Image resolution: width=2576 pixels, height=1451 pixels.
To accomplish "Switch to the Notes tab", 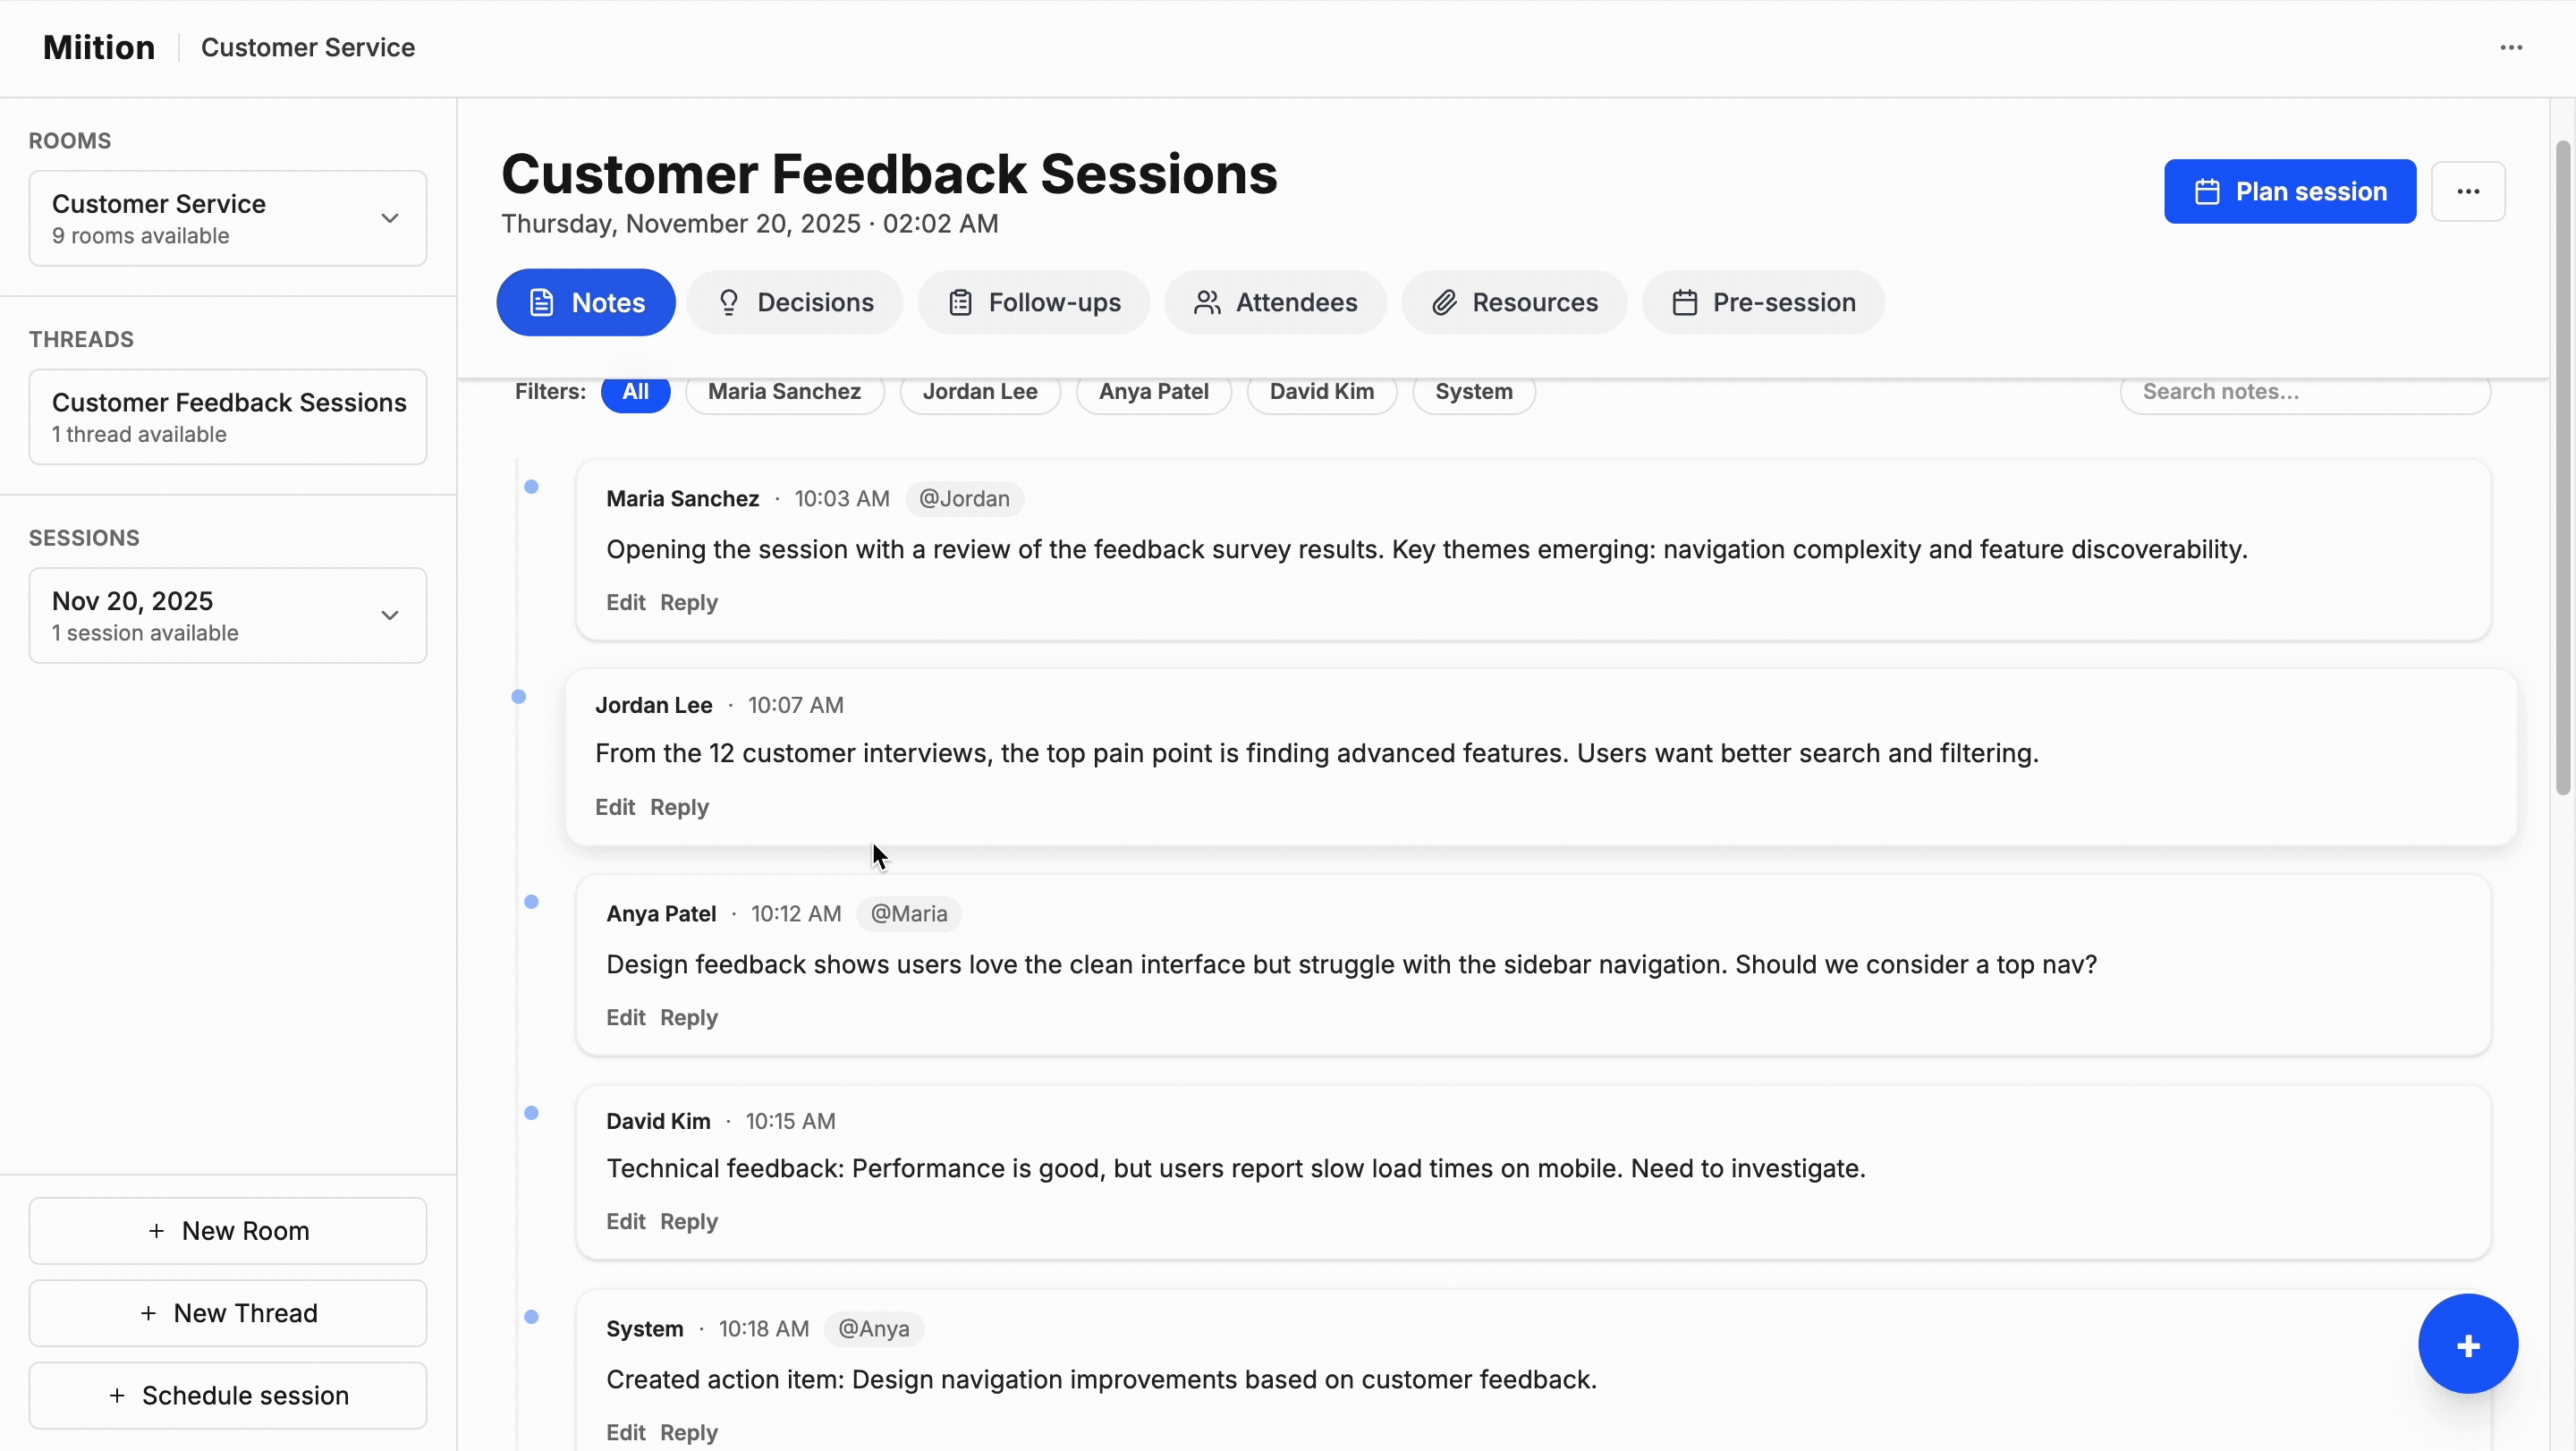I will [x=586, y=302].
